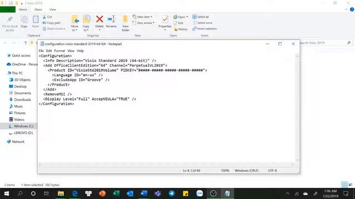Open Move to dropdown
The height and width of the screenshot is (199, 355).
(74, 23)
